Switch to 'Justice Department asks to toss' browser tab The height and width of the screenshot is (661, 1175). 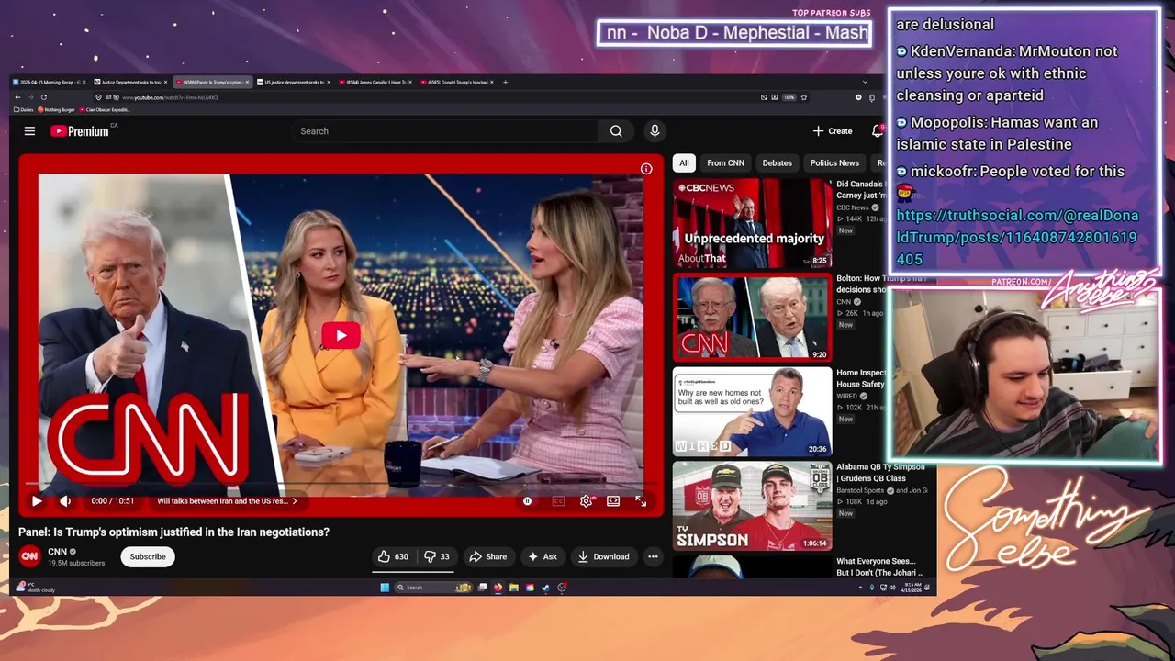(x=131, y=82)
